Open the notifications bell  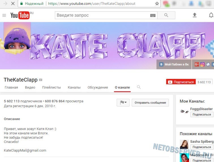(211, 15)
